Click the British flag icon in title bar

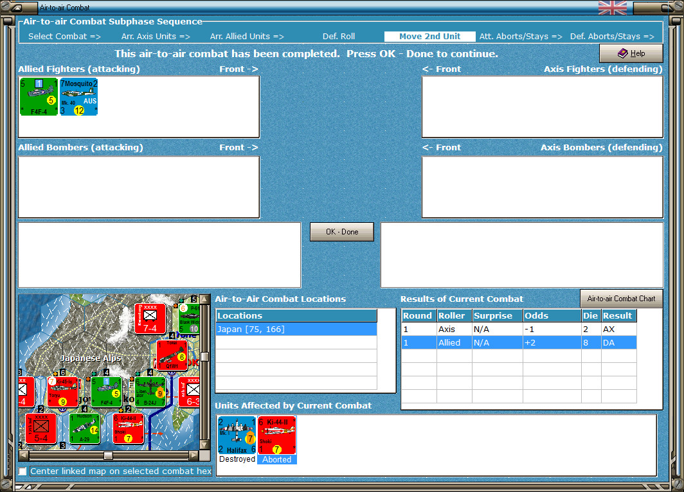(613, 8)
